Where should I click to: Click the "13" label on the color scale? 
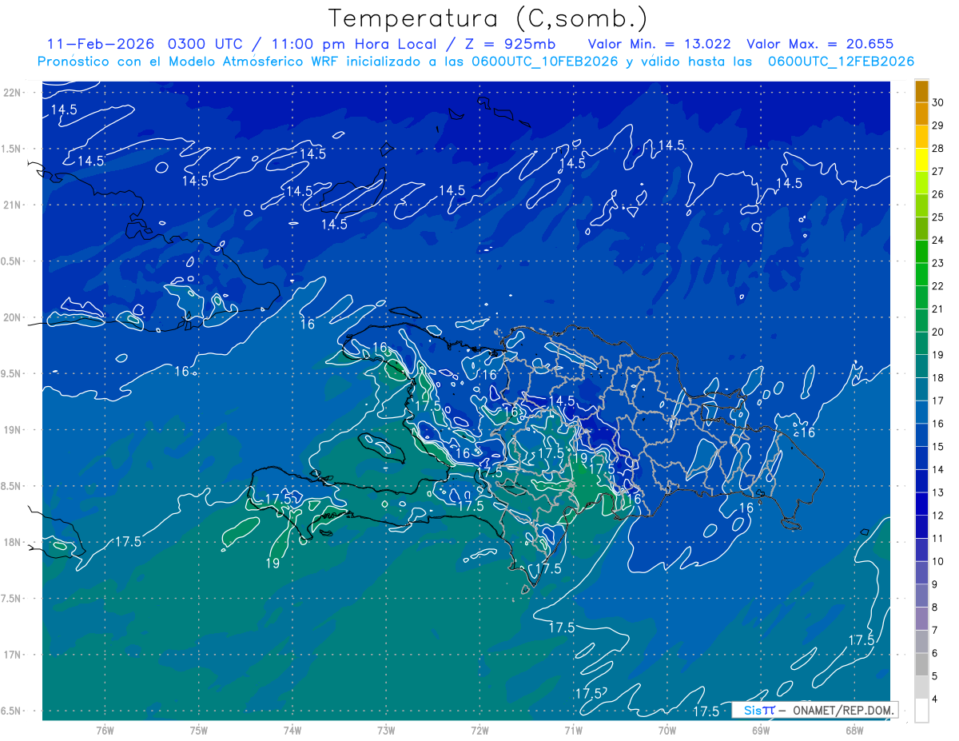tap(938, 492)
